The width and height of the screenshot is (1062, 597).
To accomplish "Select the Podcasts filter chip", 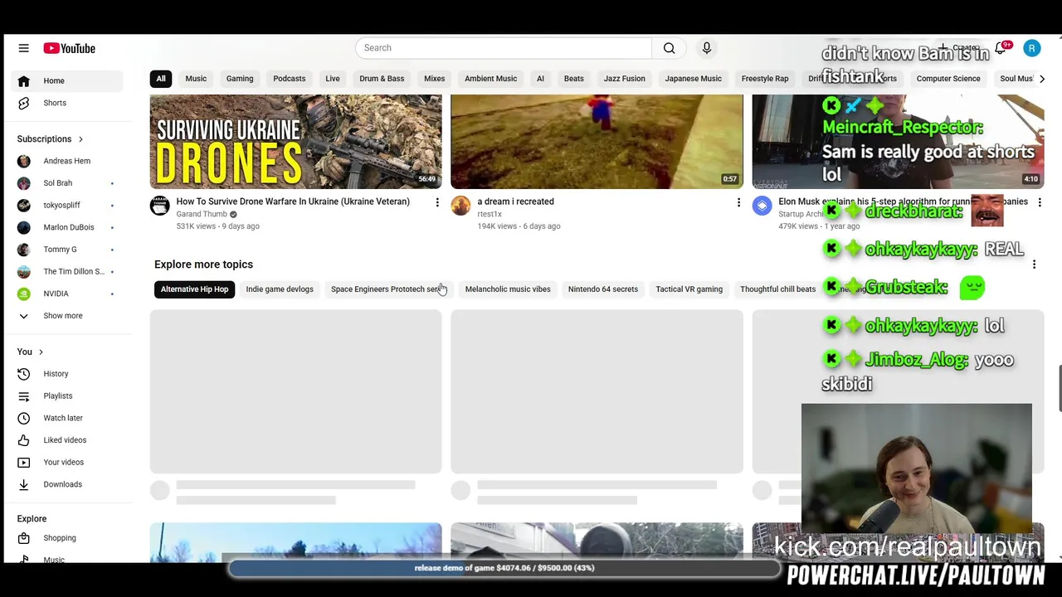I will pyautogui.click(x=290, y=79).
